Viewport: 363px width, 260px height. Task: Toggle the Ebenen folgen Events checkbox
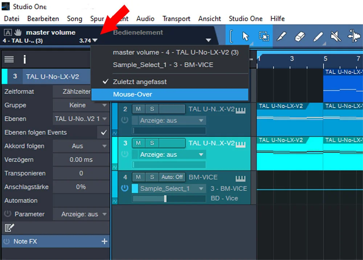pos(104,132)
